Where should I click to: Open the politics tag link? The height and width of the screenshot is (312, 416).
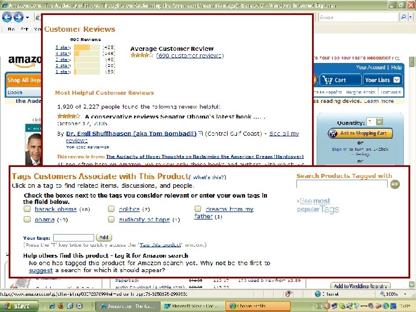click(x=129, y=209)
